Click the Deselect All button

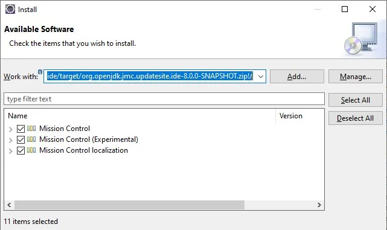point(356,118)
